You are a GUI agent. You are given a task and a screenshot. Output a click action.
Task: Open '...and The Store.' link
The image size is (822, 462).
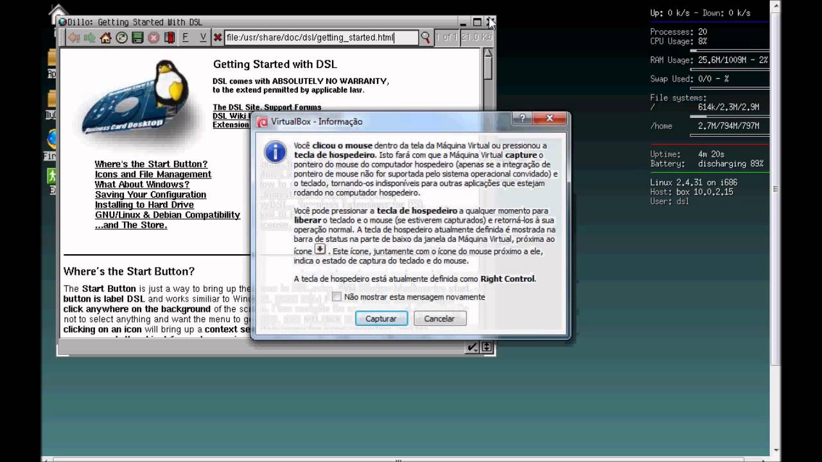pyautogui.click(x=131, y=225)
